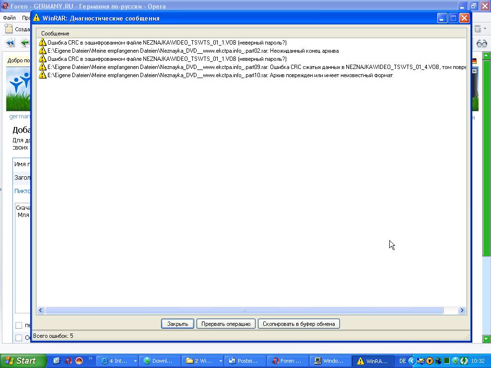Click the green Back arrow in Opera
The width and height of the screenshot is (491, 368).
(x=25, y=43)
